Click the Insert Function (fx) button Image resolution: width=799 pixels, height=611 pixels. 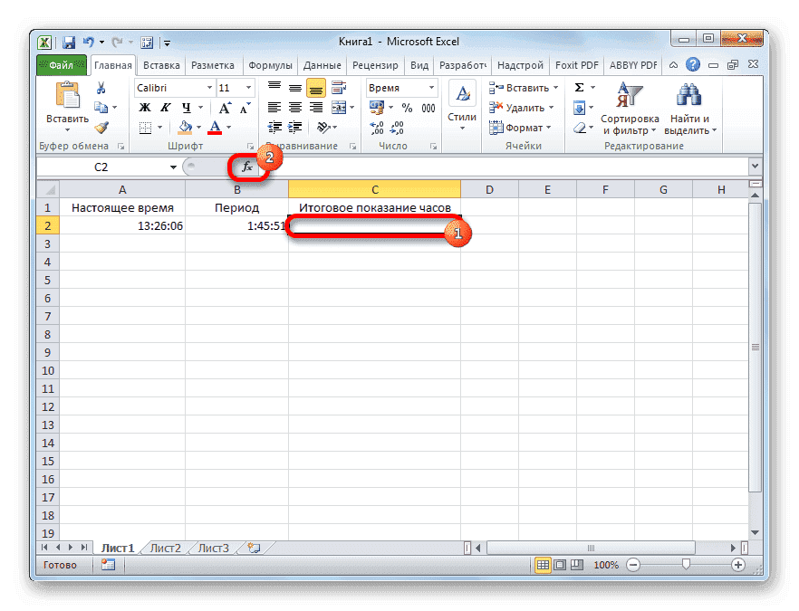[248, 167]
